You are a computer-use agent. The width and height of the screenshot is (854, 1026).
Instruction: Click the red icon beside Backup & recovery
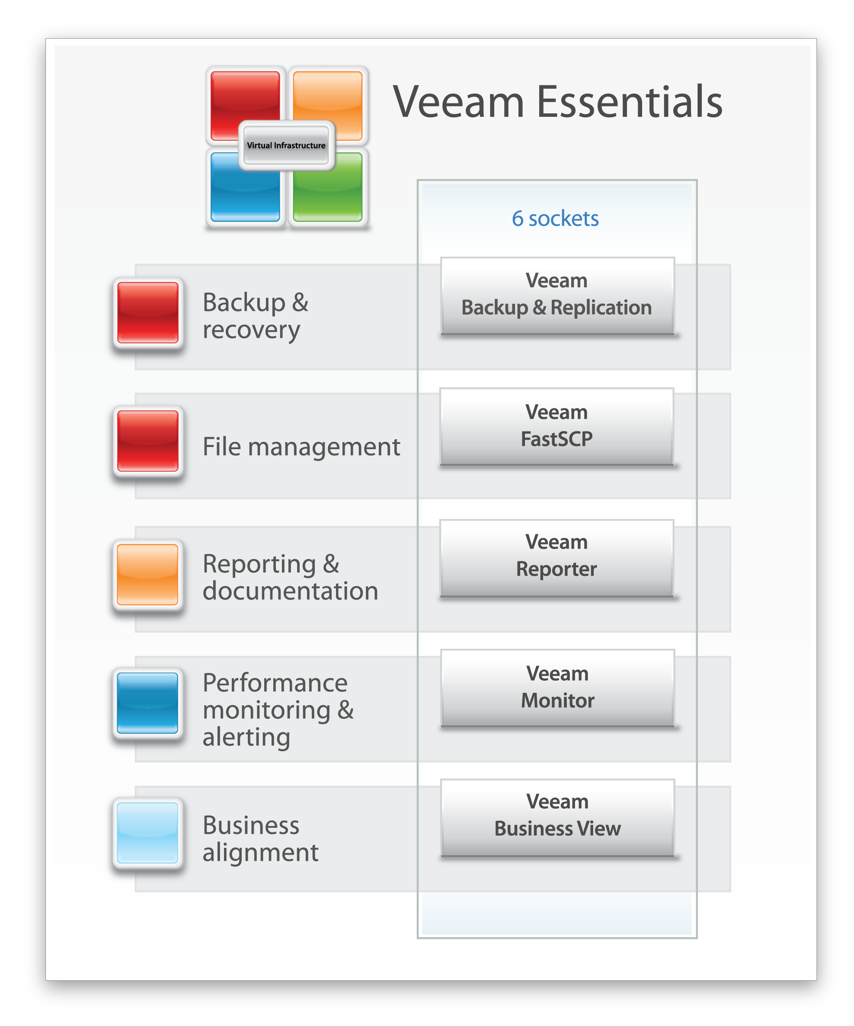[147, 312]
